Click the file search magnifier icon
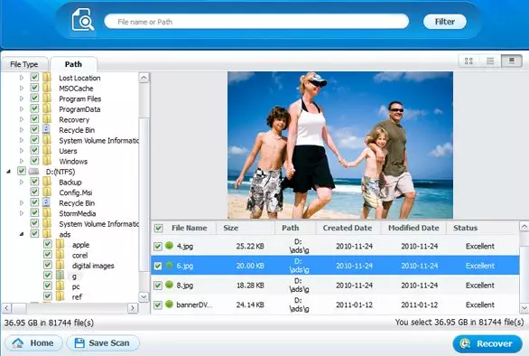This screenshot has width=529, height=356. click(x=83, y=20)
